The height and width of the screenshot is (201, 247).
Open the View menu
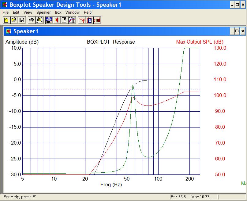(28, 12)
